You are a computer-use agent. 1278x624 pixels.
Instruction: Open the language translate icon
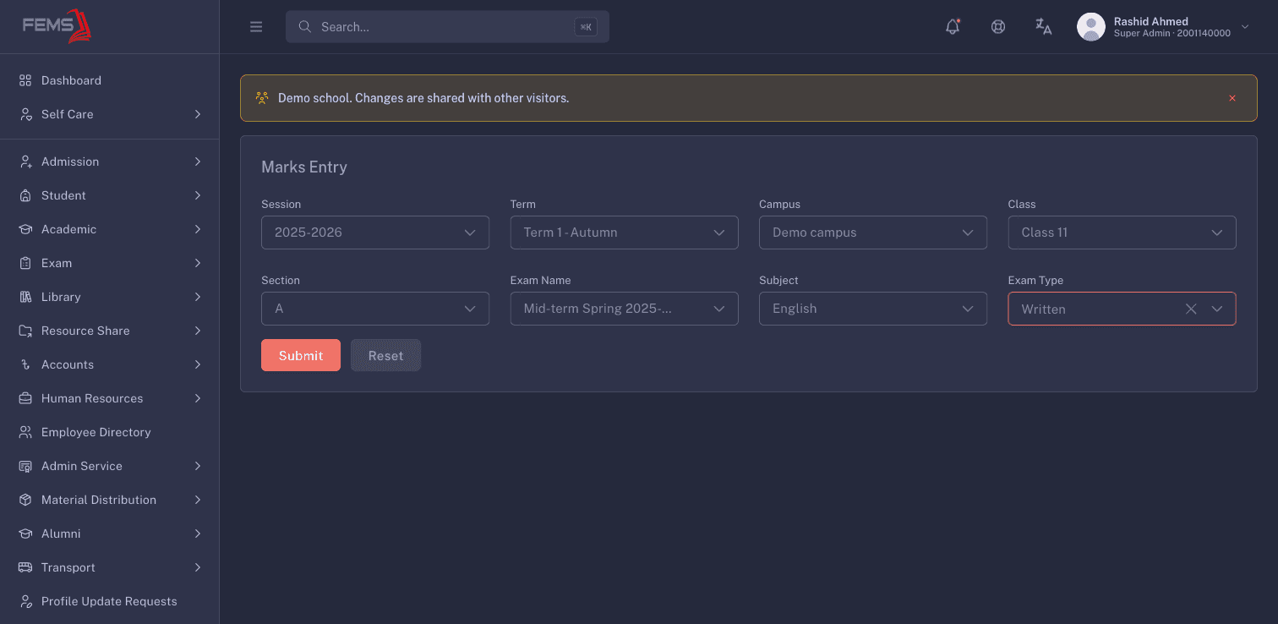(x=1044, y=27)
